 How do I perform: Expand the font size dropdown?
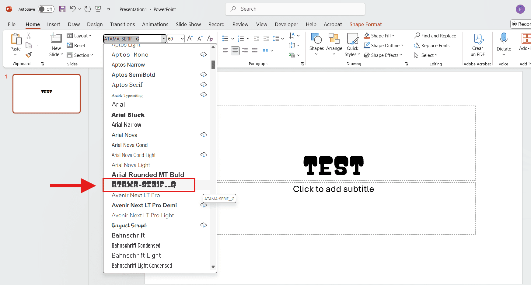pos(182,39)
